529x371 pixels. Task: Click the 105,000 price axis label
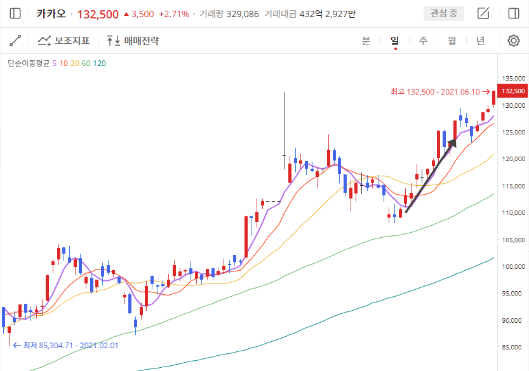(513, 240)
